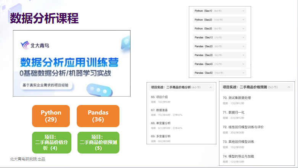Open the 数据分析应用训练营 course banner
Viewport: 298px width, 168px height.
(72, 63)
